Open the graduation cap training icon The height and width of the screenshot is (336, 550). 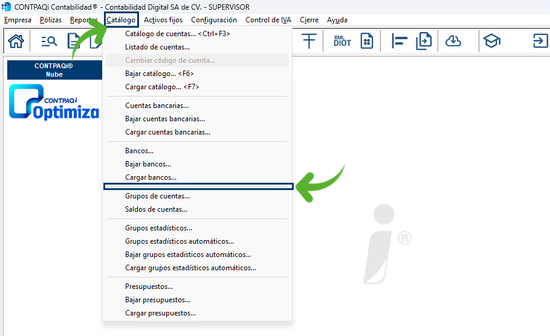click(491, 41)
